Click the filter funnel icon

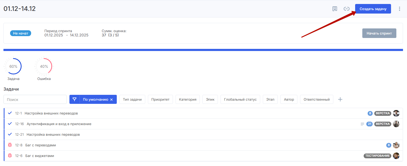(x=74, y=99)
